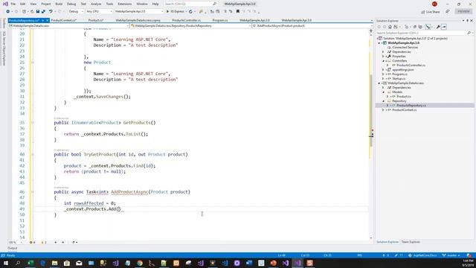This screenshot has height=268, width=476.
Task: Open the Windows Start menu
Action: [6, 263]
